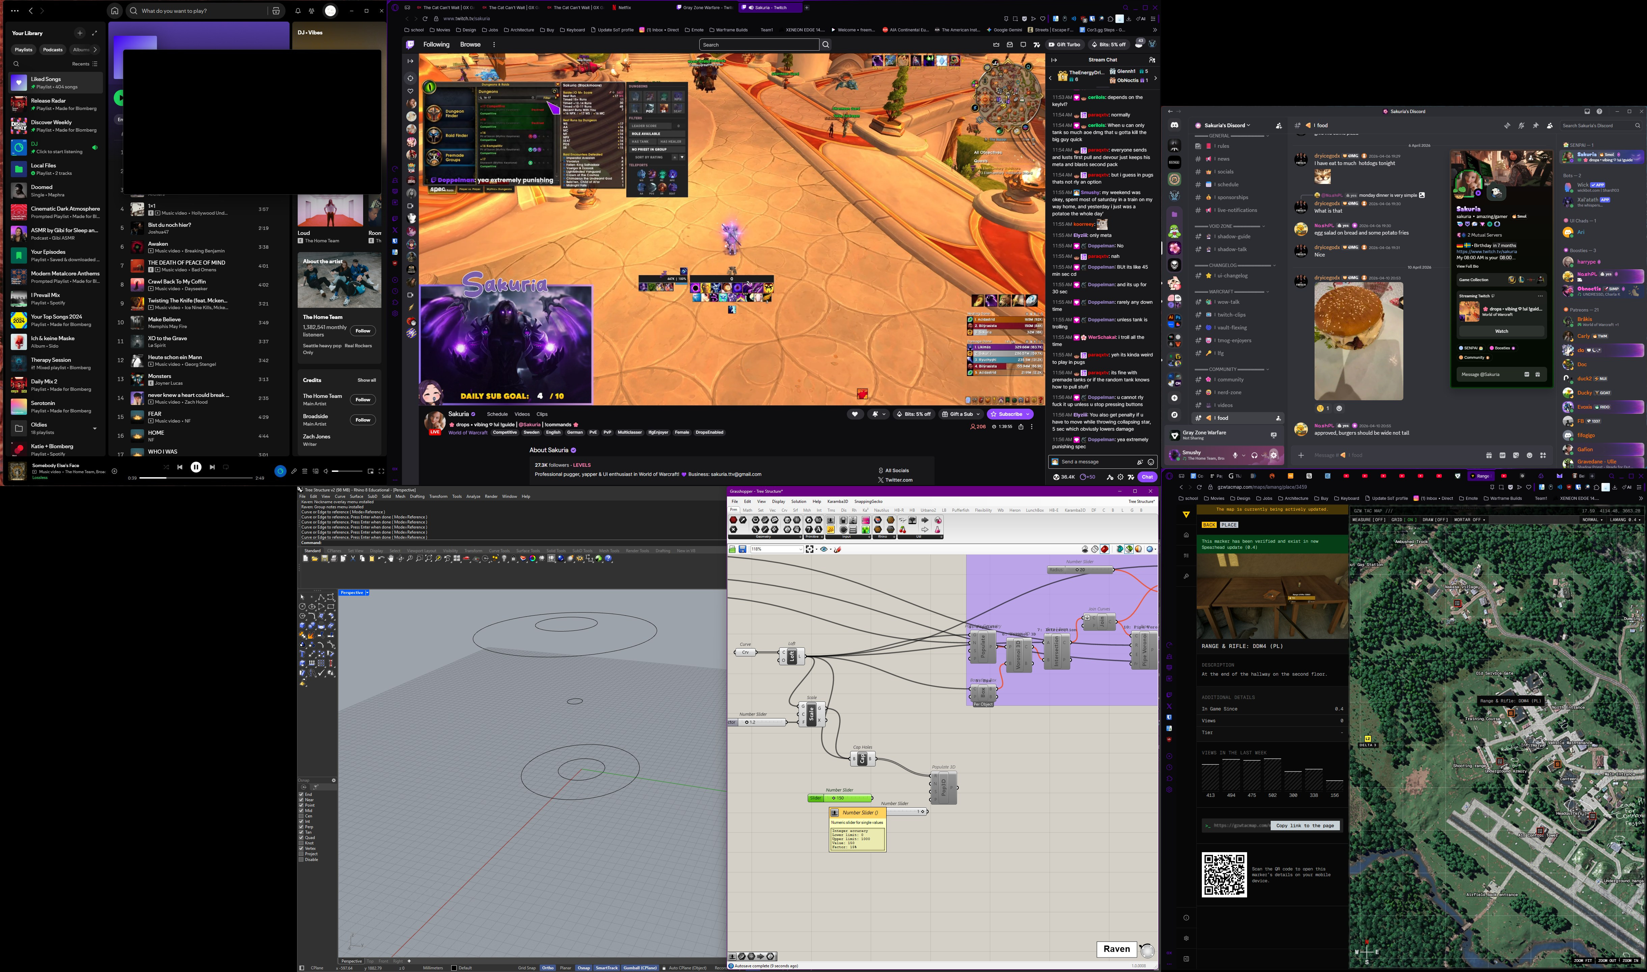Click Watch in Sakuria's Discord profile popup
Viewport: 1647px width, 972px height.
[x=1502, y=331]
